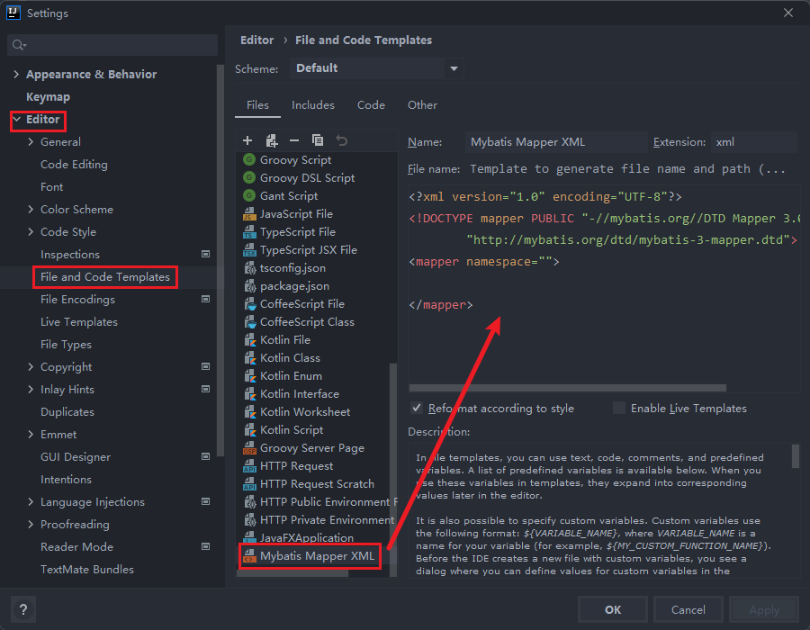Collapse the Editor tree node

(x=16, y=120)
